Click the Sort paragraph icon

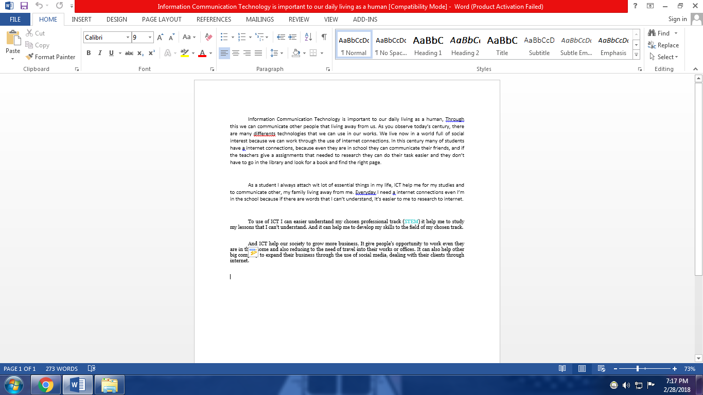(308, 37)
